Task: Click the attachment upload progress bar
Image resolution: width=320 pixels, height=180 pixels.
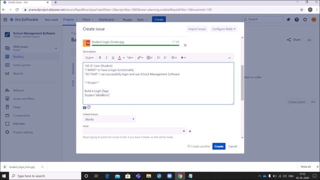Action: [x=135, y=45]
